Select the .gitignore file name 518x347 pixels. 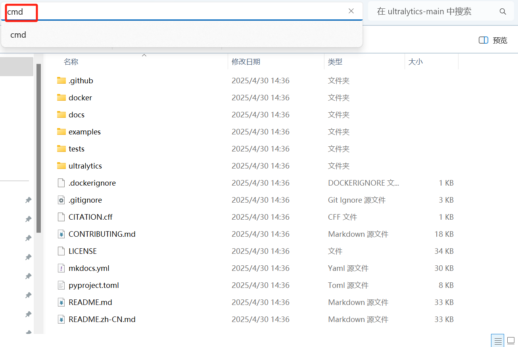85,200
